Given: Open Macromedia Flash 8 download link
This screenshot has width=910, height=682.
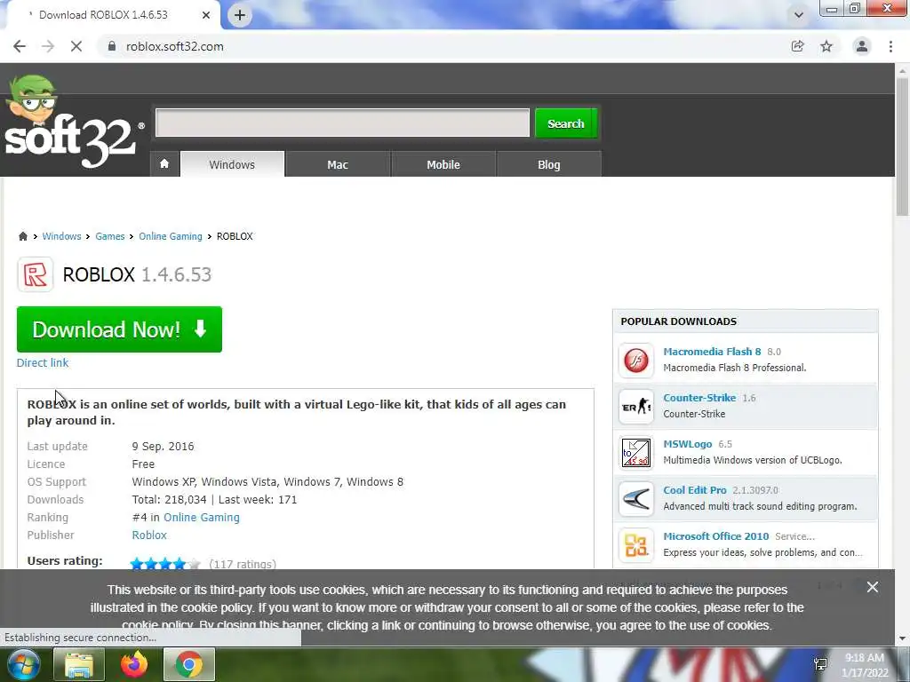Looking at the screenshot, I should 712,352.
